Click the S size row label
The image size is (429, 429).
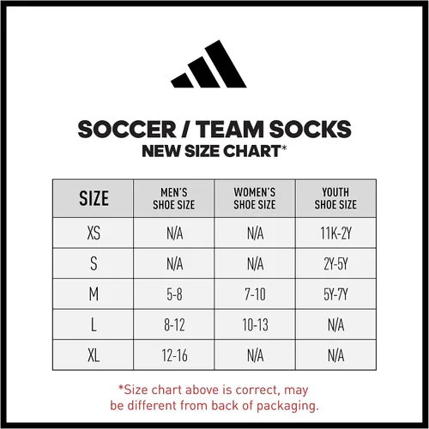pos(94,263)
